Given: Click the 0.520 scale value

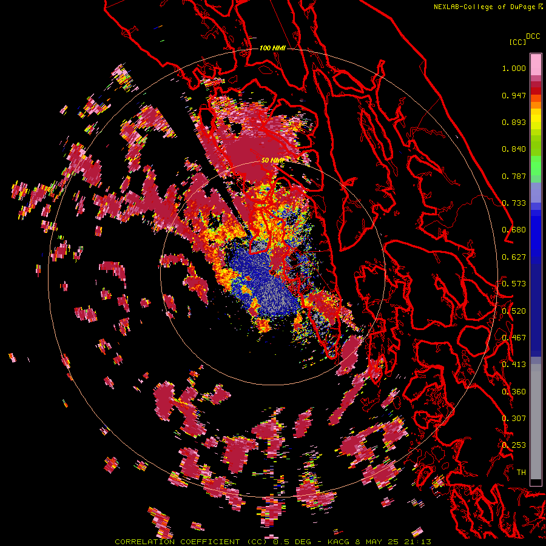Looking at the screenshot, I should (x=514, y=311).
